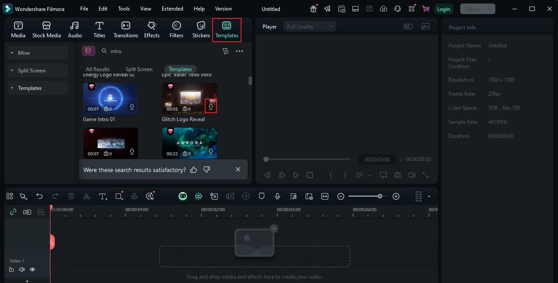
Task: Click the marker shield icon
Action: (x=262, y=196)
